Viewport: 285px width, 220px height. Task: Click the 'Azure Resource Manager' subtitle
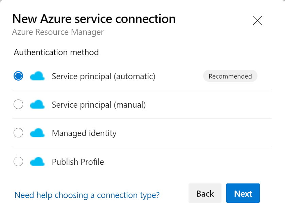(58, 32)
